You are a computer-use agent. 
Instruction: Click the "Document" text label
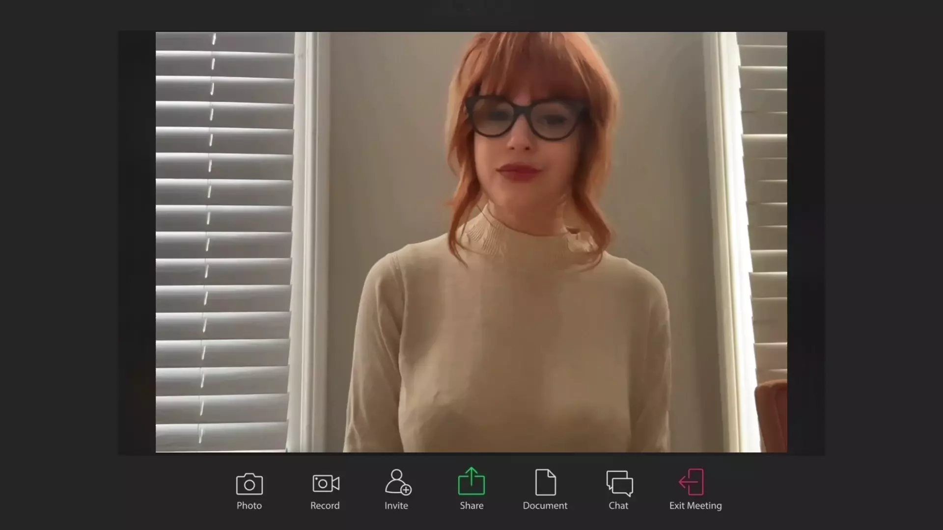[545, 505]
